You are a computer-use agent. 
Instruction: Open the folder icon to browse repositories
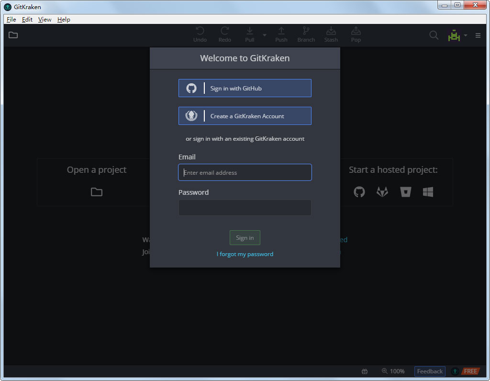pyautogui.click(x=13, y=34)
